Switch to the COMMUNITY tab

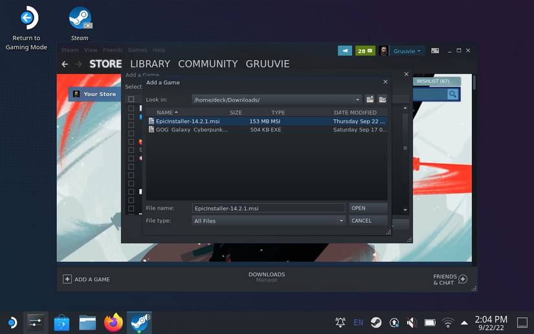pos(208,63)
